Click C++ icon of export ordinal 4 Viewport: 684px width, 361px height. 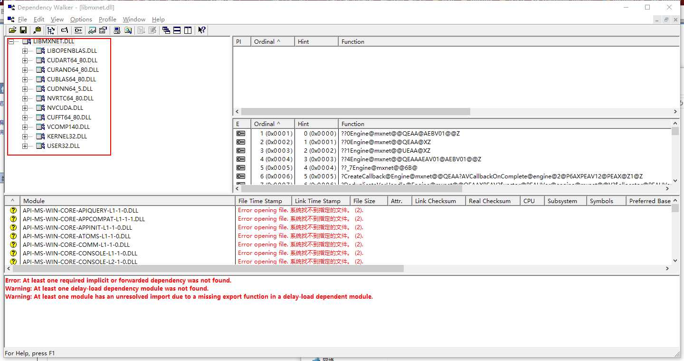241,159
